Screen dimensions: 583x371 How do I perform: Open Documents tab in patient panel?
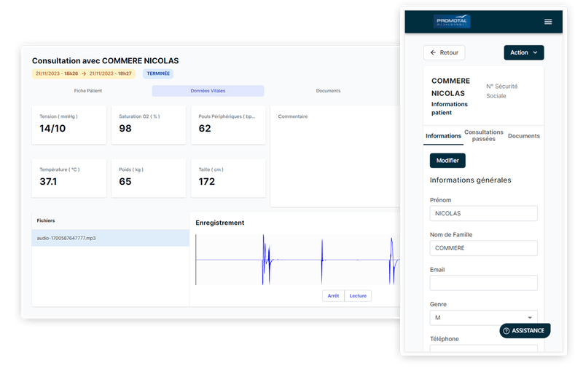[x=524, y=136]
